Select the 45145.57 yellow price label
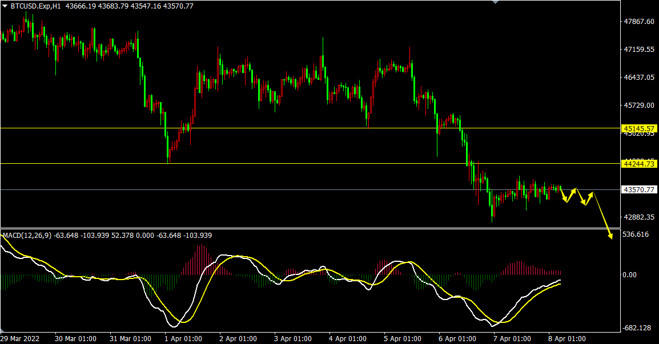659x344 pixels. (x=638, y=128)
